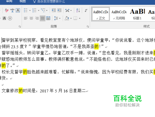Expand the multilevel list dropdown arrow
This screenshot has height=117, width=155.
click(x=47, y=10)
